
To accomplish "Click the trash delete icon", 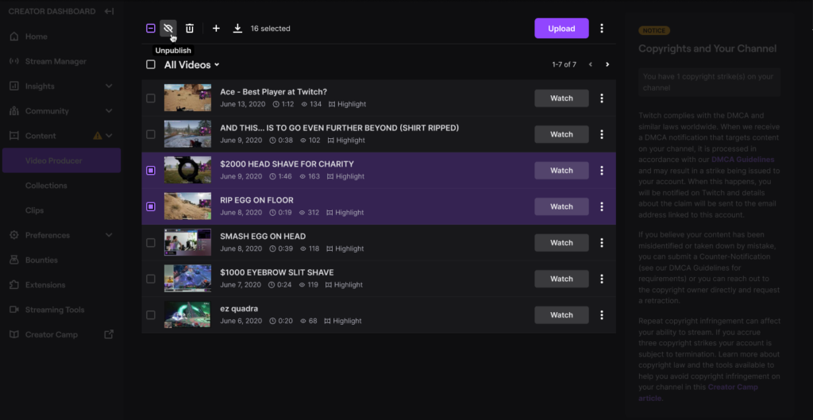I will 190,29.
